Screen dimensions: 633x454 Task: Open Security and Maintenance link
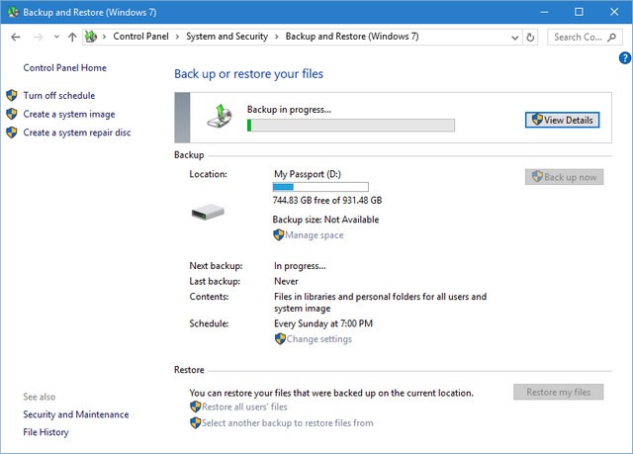pos(76,414)
